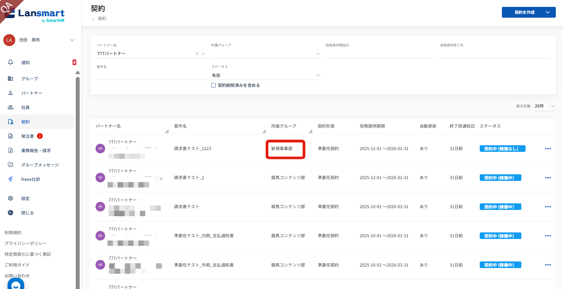Click the sidebar scroll-up arrow
The width and height of the screenshot is (563, 289).
point(78,73)
